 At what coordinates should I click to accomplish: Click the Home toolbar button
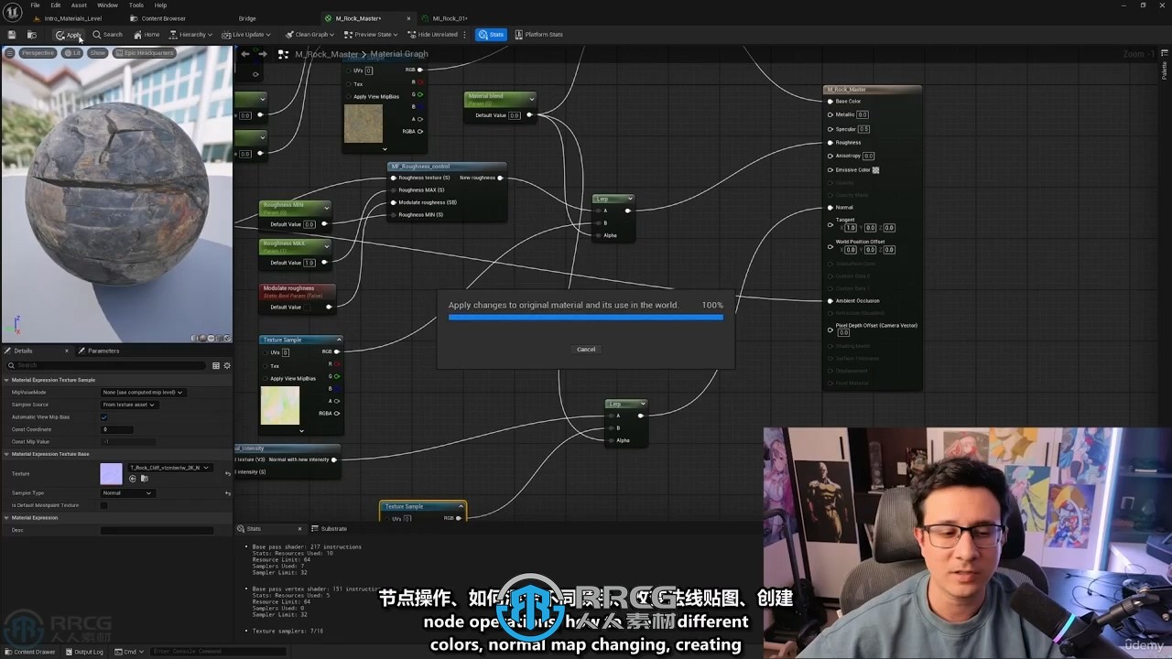(x=146, y=35)
